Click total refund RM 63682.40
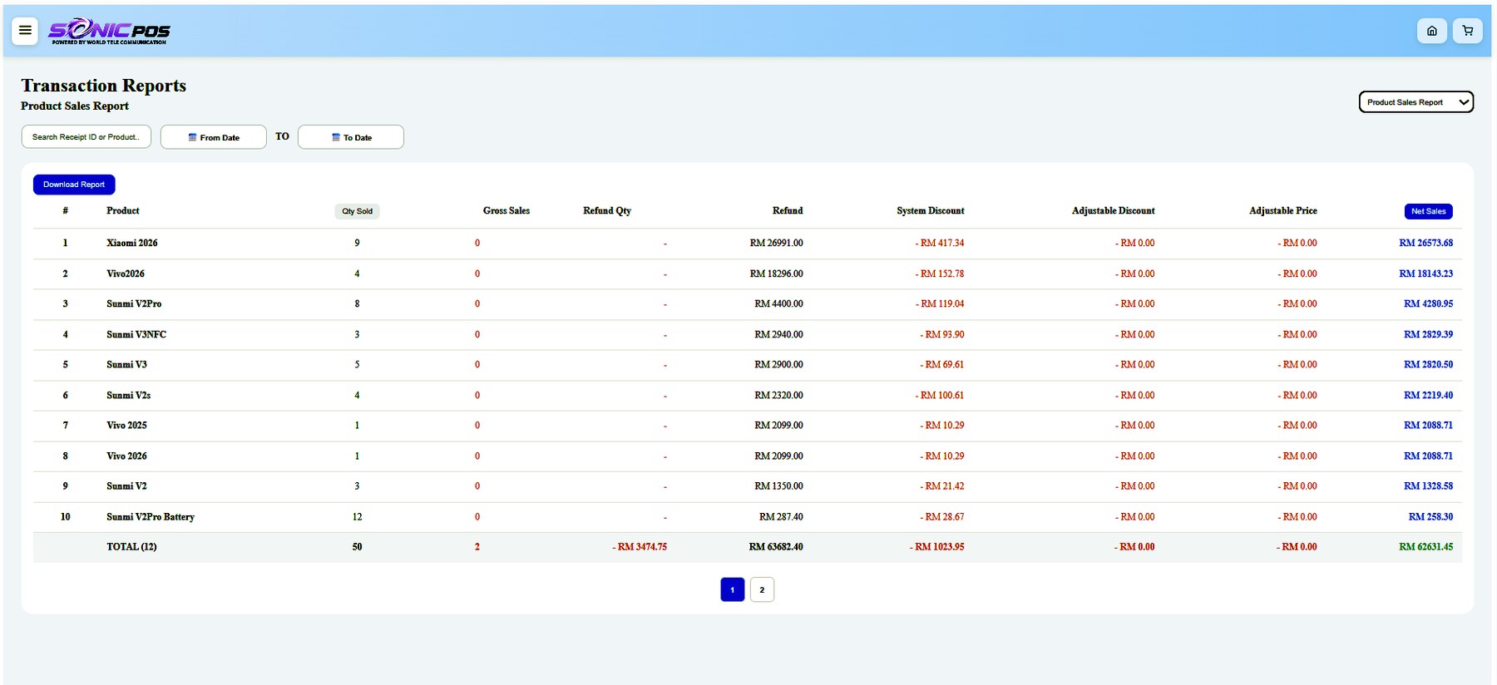The height and width of the screenshot is (685, 1497). pyautogui.click(x=776, y=547)
